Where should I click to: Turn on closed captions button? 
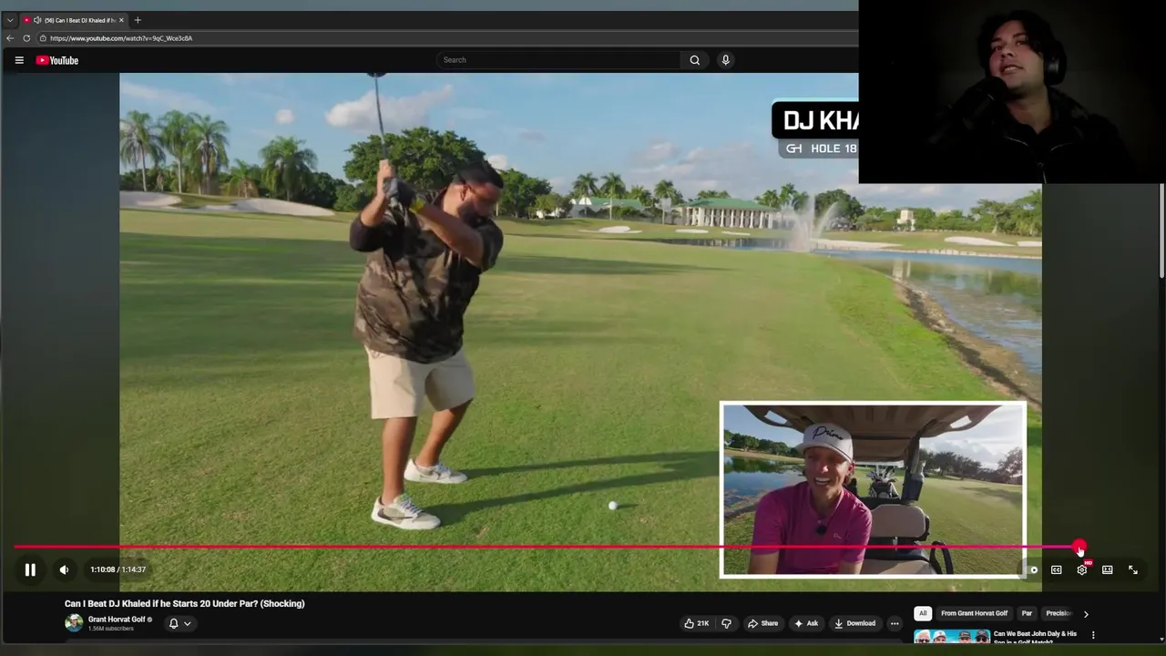click(x=1056, y=570)
